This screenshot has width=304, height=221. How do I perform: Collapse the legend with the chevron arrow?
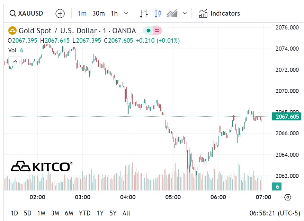coord(15,62)
